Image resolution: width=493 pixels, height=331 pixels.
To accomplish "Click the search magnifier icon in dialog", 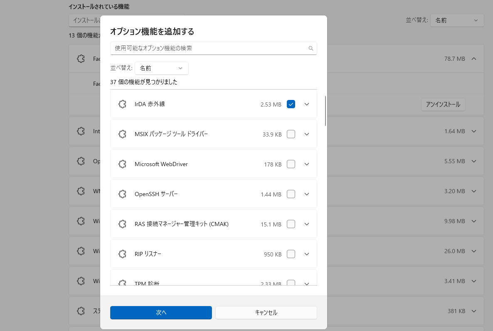I will [311, 48].
